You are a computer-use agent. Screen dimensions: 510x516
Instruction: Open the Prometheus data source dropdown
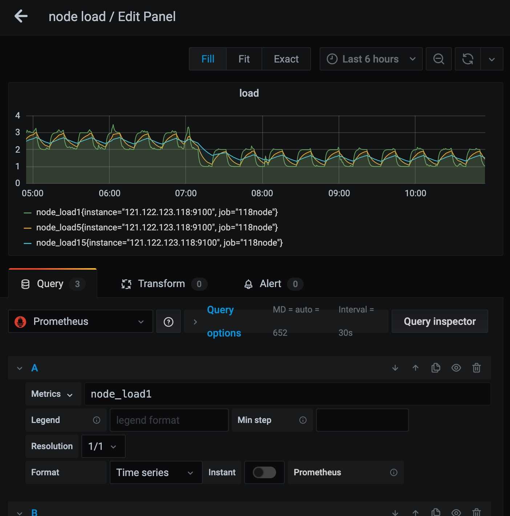tap(81, 321)
